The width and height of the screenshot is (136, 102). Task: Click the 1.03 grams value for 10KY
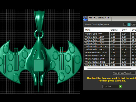coord(113,37)
